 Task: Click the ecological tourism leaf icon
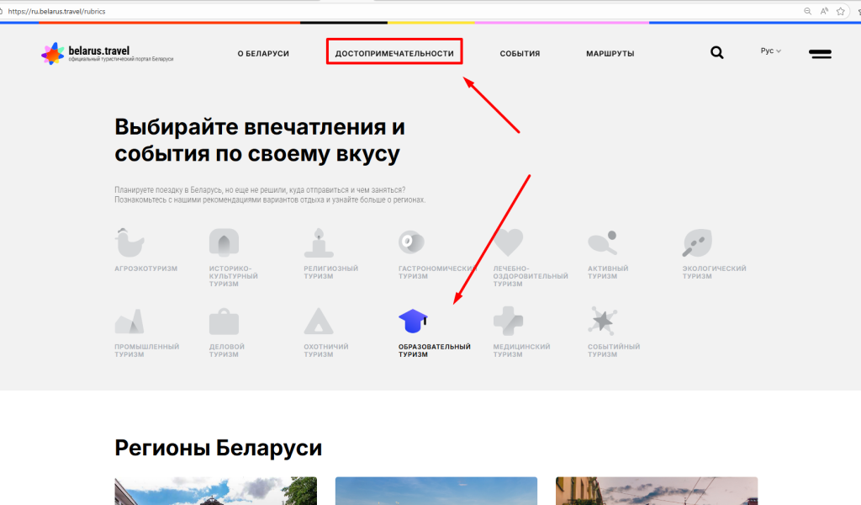click(x=697, y=242)
